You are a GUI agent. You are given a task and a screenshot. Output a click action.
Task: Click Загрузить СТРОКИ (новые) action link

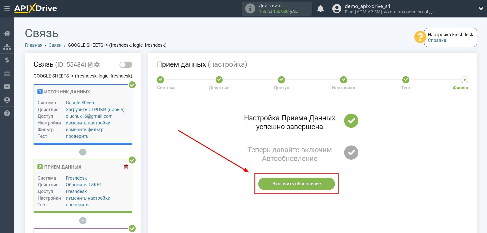pos(95,110)
